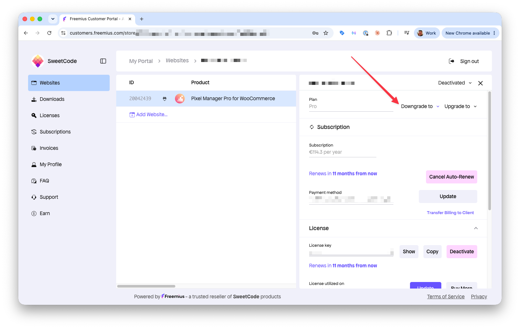Open Downloads in the sidebar
This screenshot has width=520, height=329.
[69, 99]
